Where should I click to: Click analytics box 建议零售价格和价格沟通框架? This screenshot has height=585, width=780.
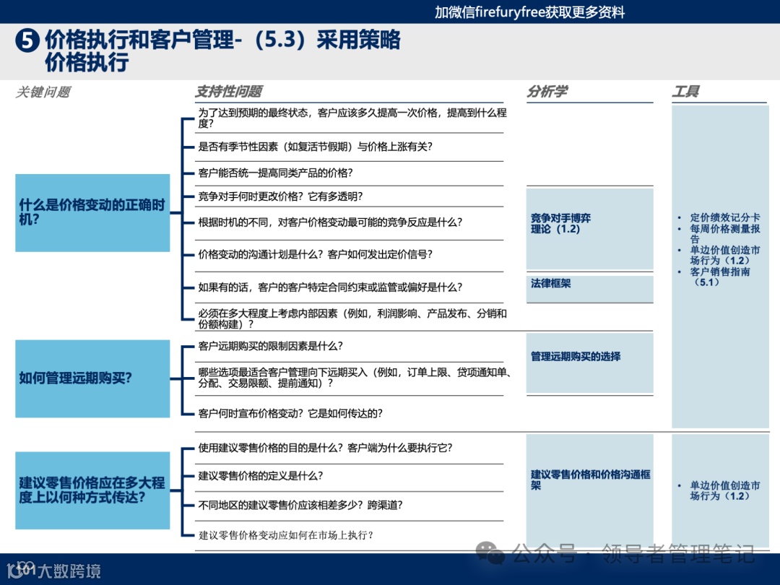click(589, 490)
